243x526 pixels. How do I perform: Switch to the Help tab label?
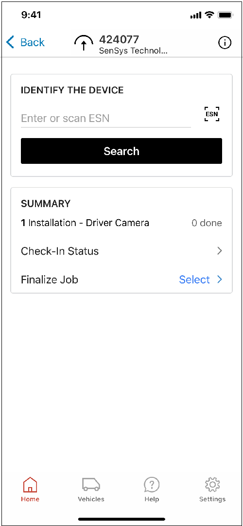pos(152,499)
